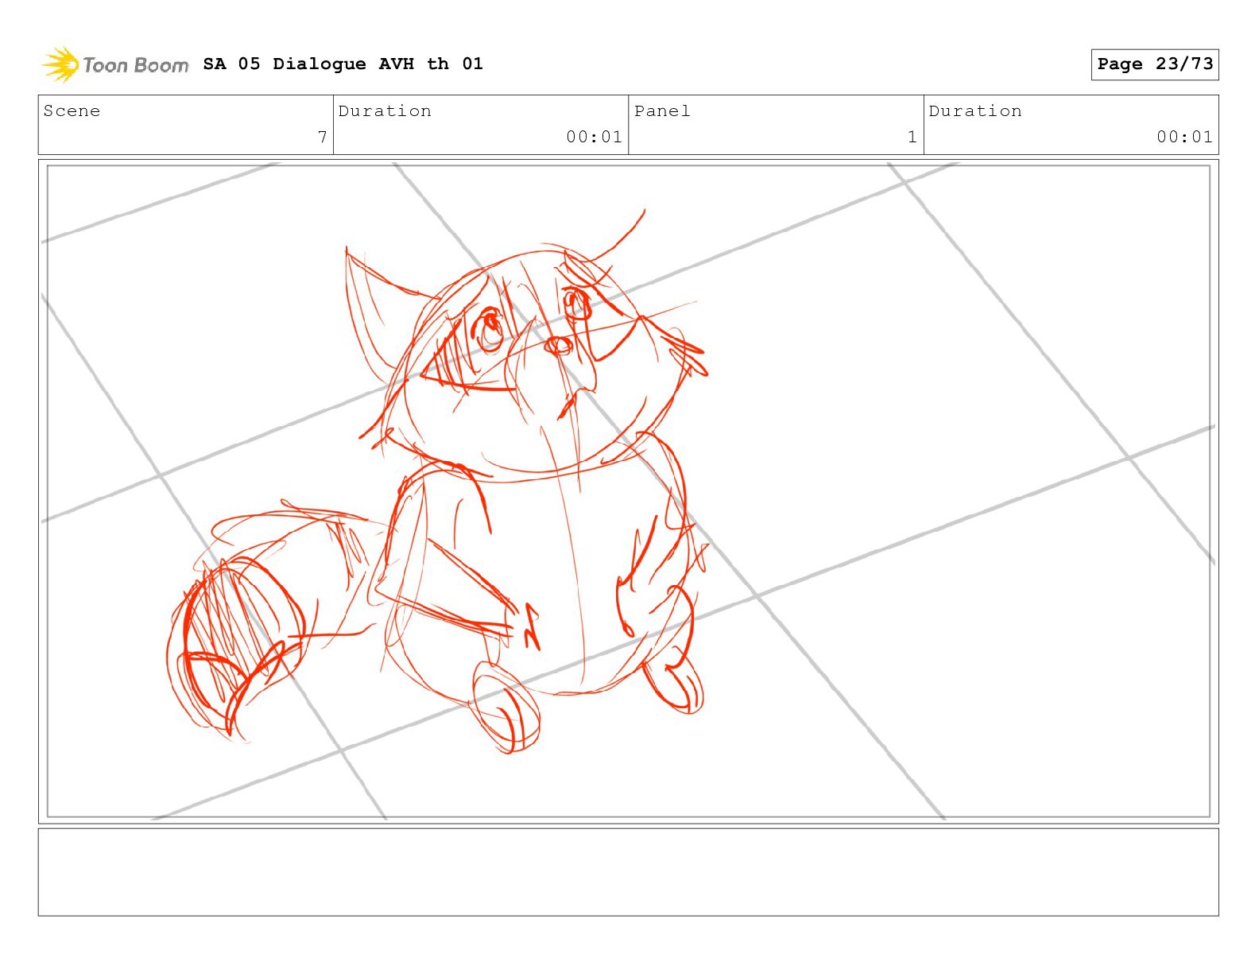Click the panel 'Duration' label
The image size is (1259, 973).
coord(975,111)
